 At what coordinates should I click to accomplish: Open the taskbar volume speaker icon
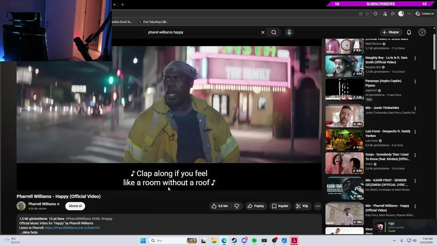click(x=414, y=241)
